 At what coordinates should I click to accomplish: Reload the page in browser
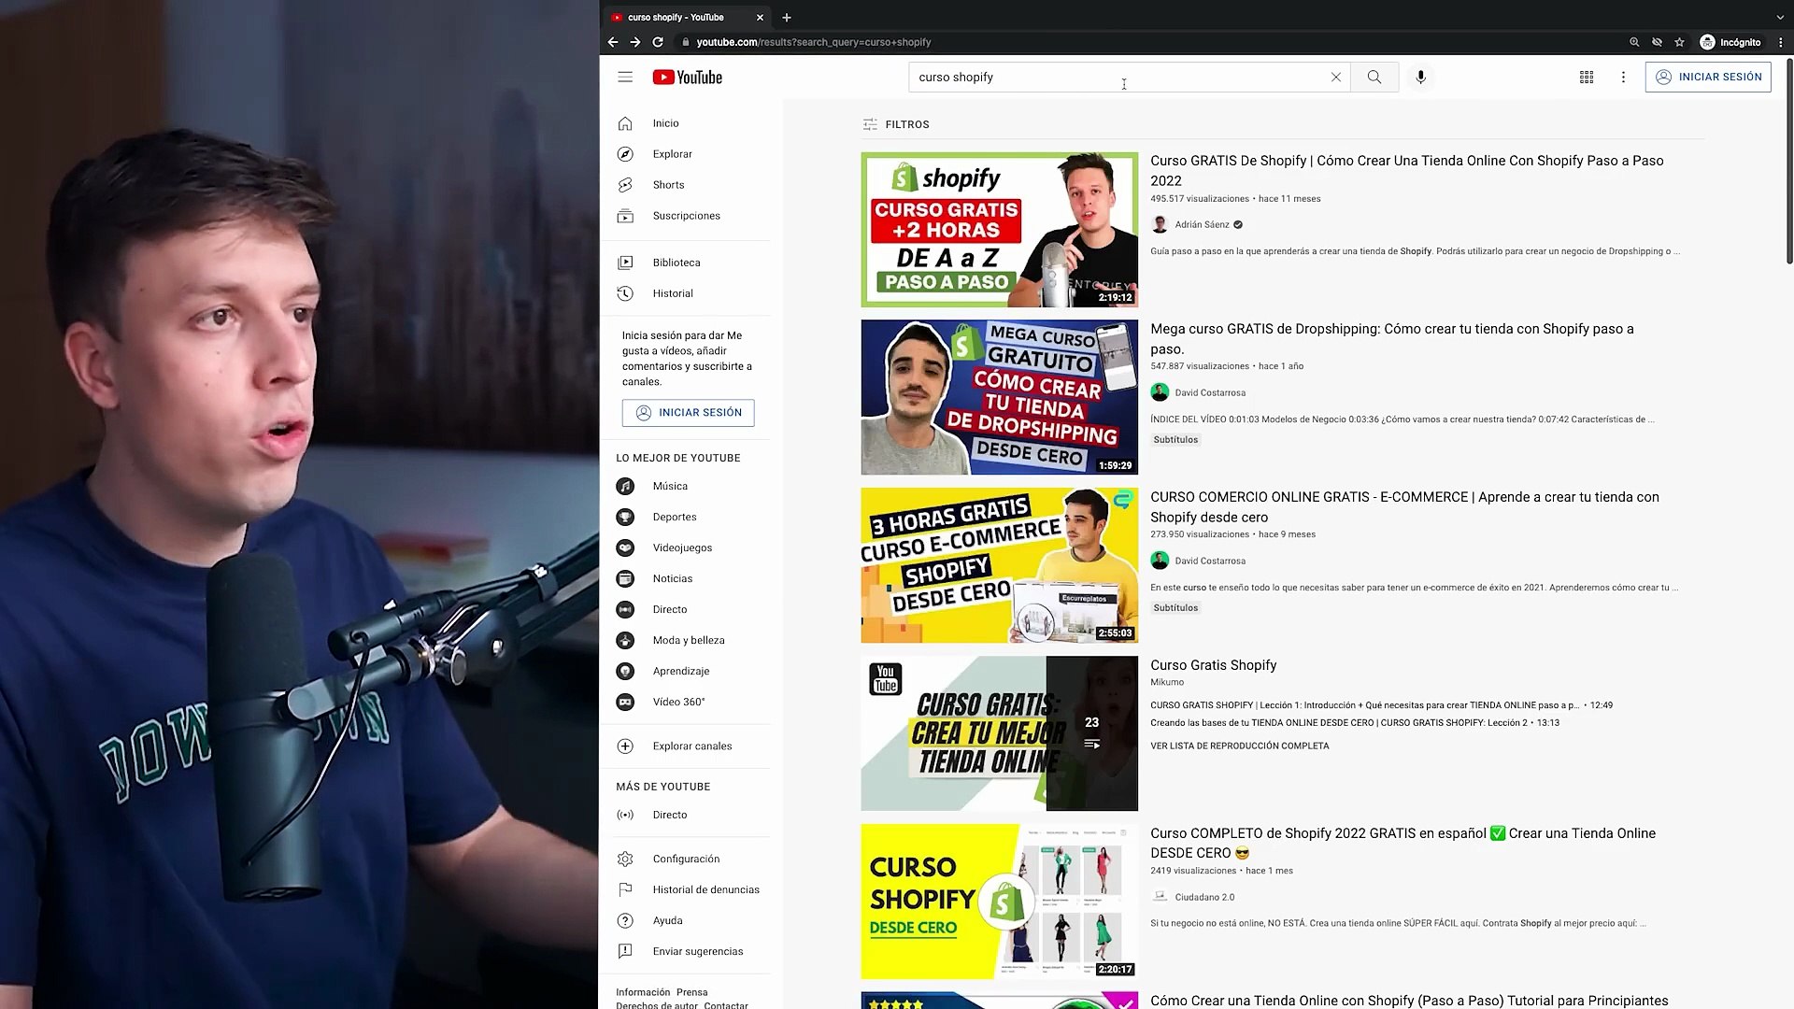click(658, 42)
